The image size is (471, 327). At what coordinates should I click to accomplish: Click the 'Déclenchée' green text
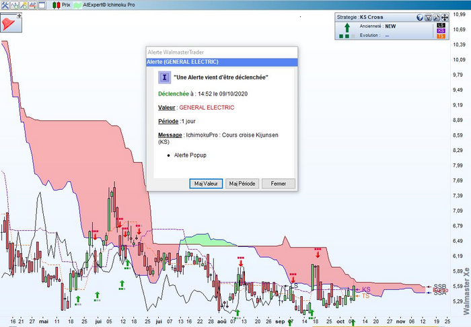(x=174, y=94)
